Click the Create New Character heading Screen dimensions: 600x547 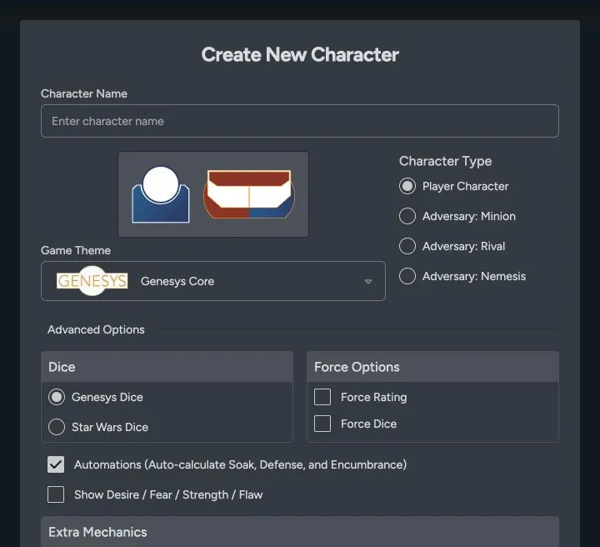click(300, 54)
